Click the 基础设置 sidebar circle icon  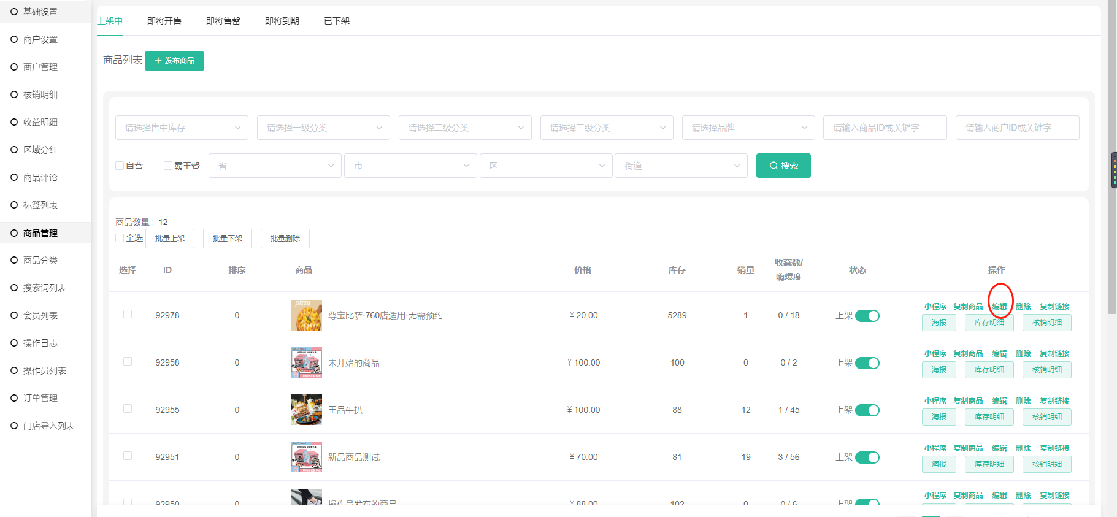coord(14,12)
